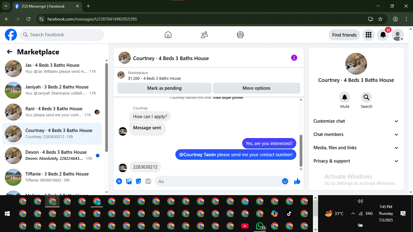Open the 7:45 PM clock calendar

click(386, 214)
